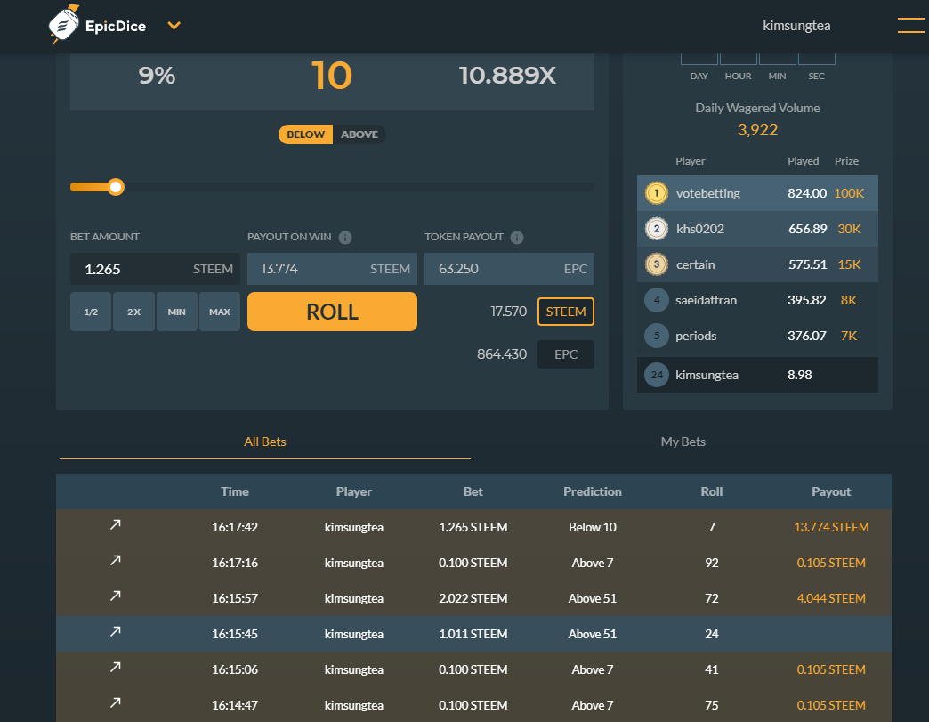
Task: Click the 13.774 STEEM payout cell
Action: [x=831, y=527]
